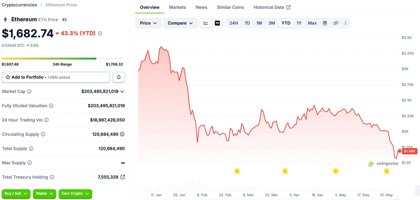Screen dimensions: 420x200
Task: Open the calendar date range picker icon
Action: click(325, 23)
